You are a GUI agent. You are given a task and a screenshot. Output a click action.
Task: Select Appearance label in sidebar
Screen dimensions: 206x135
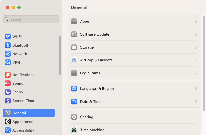pyautogui.click(x=23, y=122)
